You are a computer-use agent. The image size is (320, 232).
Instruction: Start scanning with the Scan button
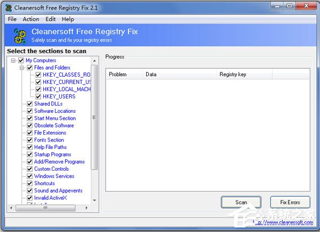[241, 202]
